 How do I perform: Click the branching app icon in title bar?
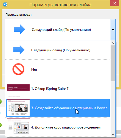point(5,4)
